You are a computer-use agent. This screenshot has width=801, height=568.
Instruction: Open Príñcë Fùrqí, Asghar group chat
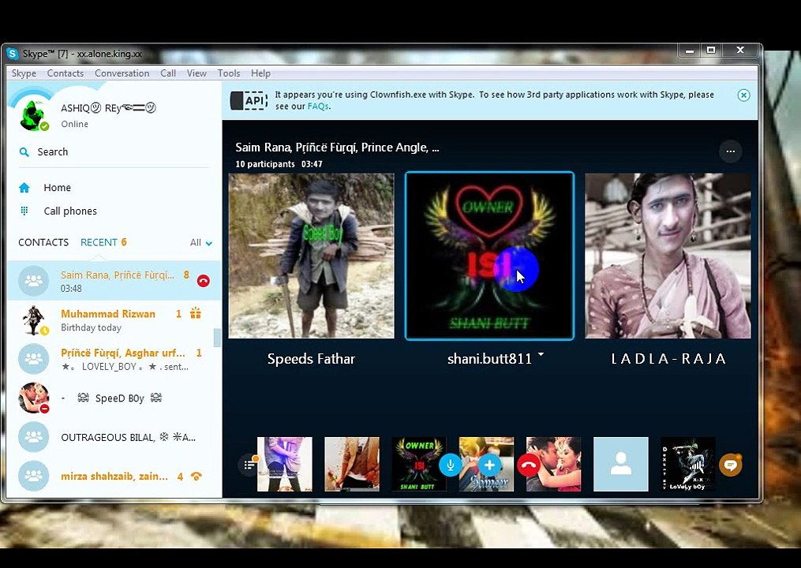(x=114, y=359)
